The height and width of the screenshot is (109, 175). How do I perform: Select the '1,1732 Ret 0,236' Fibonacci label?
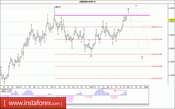[156, 39]
